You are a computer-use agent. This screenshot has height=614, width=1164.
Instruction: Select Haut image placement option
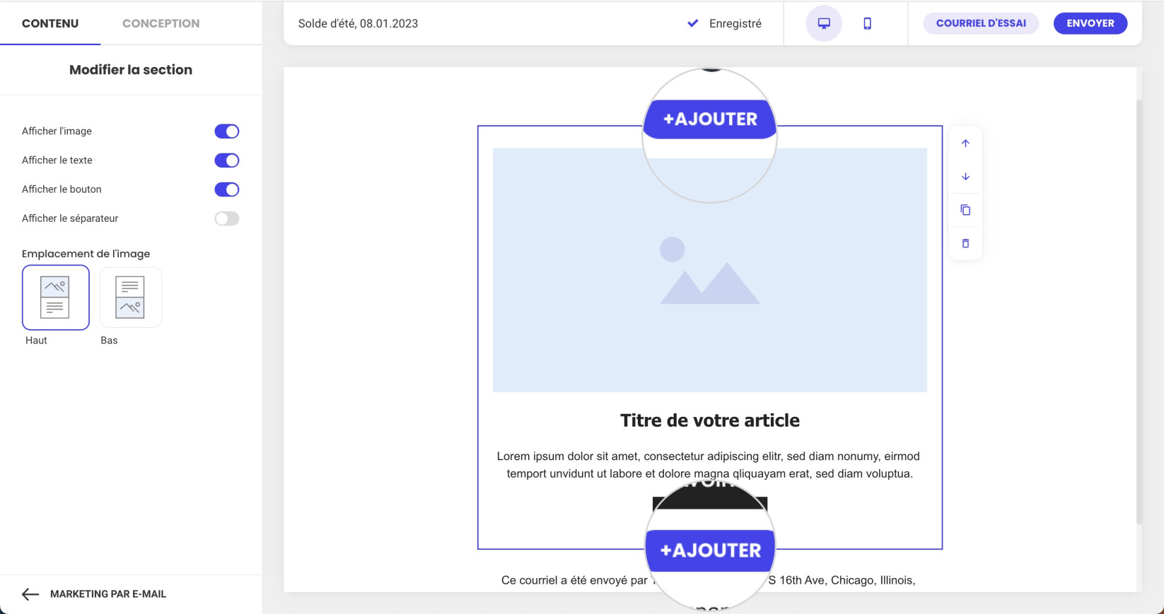[x=56, y=297]
